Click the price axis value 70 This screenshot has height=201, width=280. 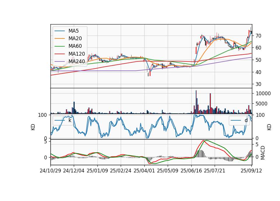(x=258, y=36)
